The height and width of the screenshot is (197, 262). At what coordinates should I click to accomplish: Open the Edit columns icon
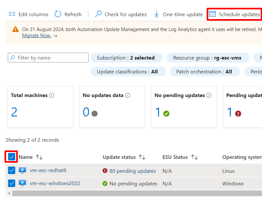[12, 14]
